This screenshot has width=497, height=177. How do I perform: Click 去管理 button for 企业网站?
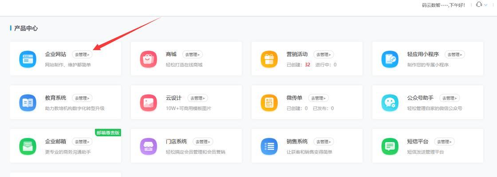[82, 54]
